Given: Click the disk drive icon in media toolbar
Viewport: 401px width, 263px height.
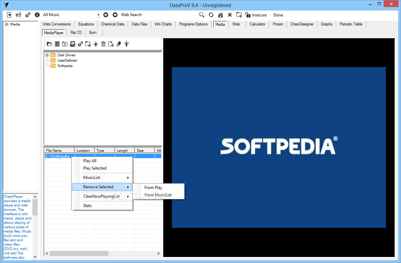Looking at the screenshot, I should [x=73, y=44].
